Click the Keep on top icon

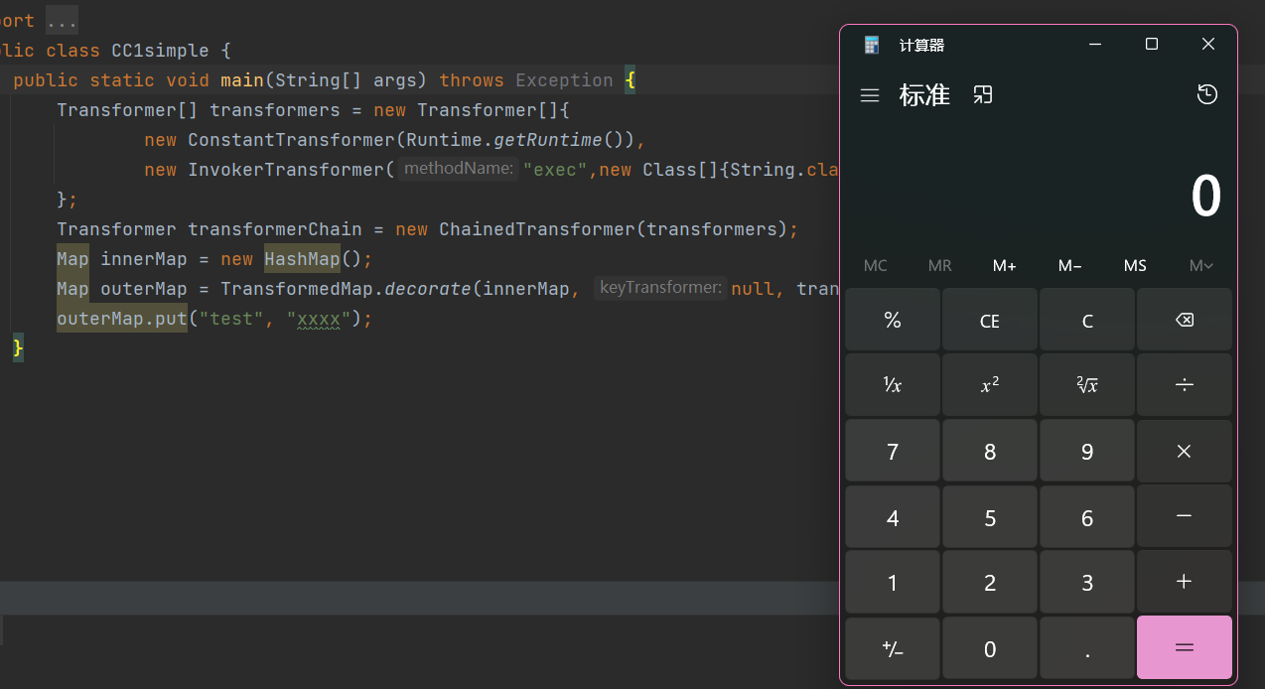point(983,95)
